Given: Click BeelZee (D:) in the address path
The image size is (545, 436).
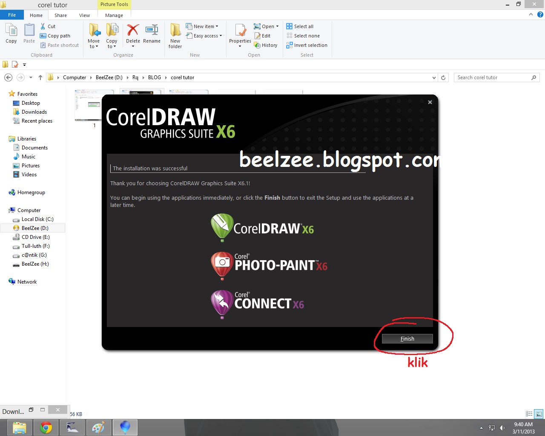Looking at the screenshot, I should 109,77.
